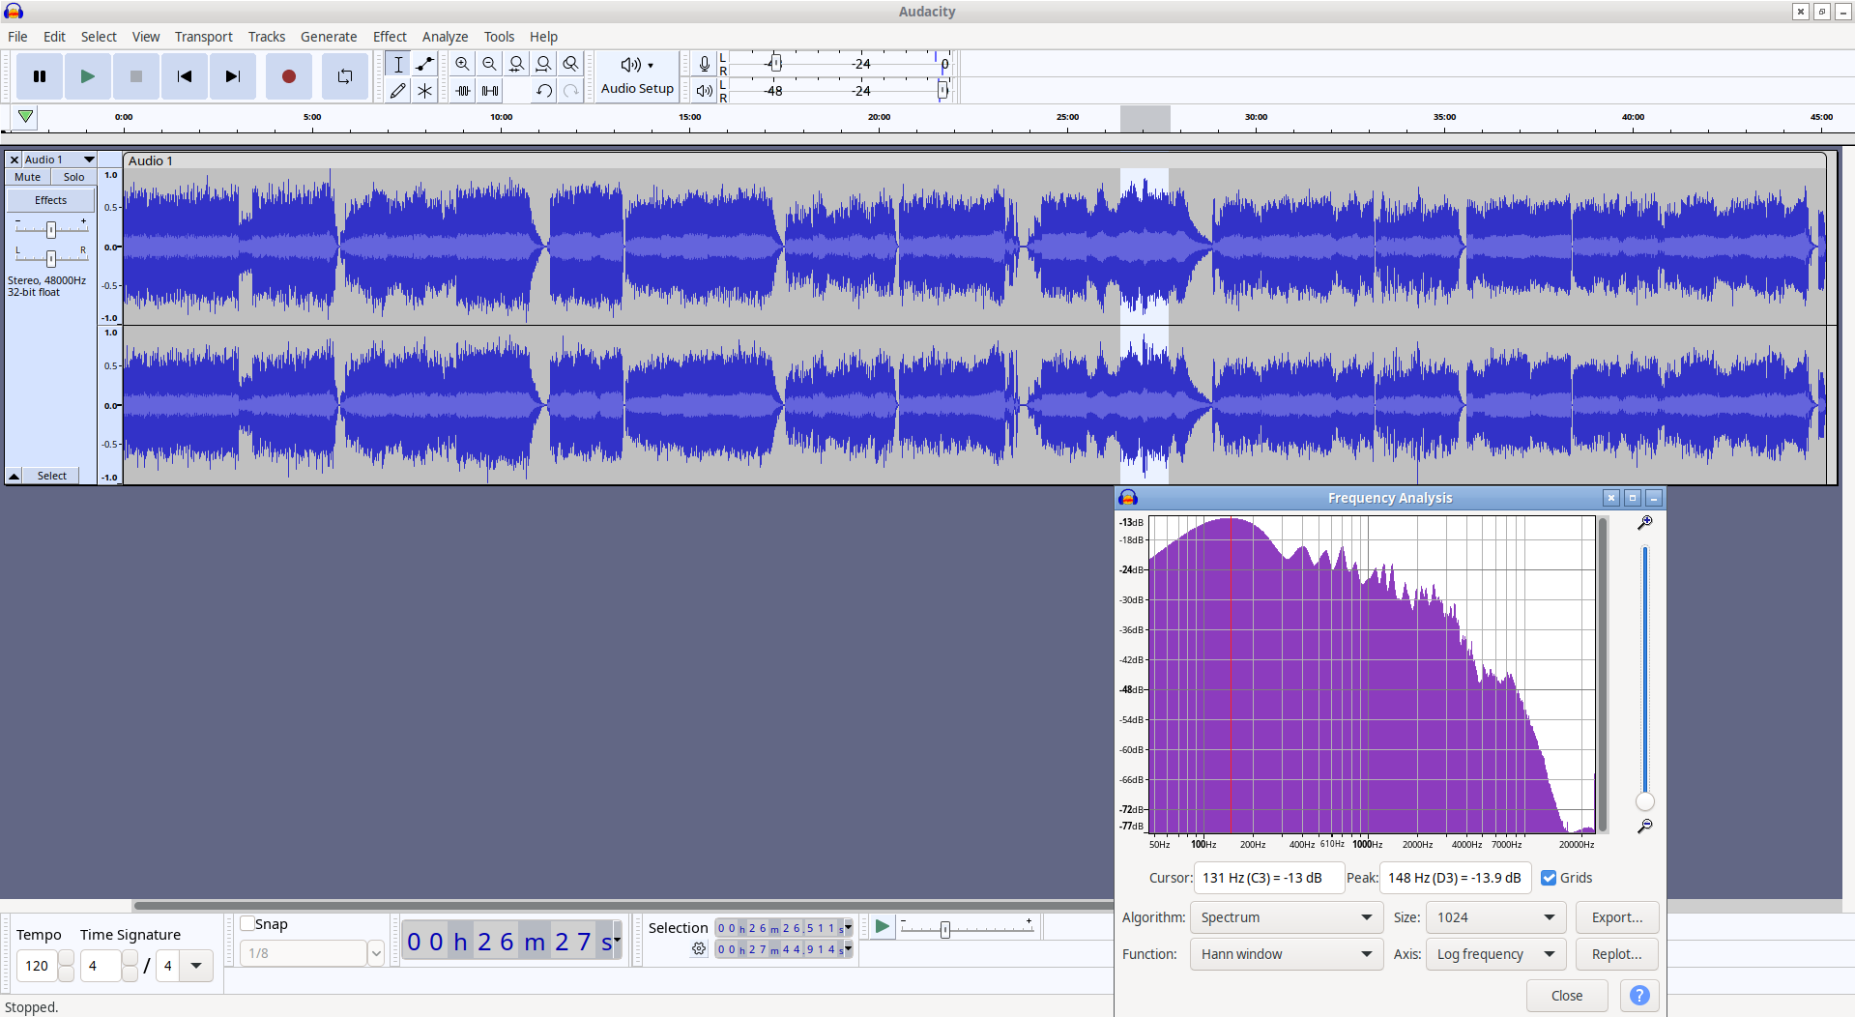Silence audio selection icon
Viewport: 1855px width, 1017px height.
(490, 91)
